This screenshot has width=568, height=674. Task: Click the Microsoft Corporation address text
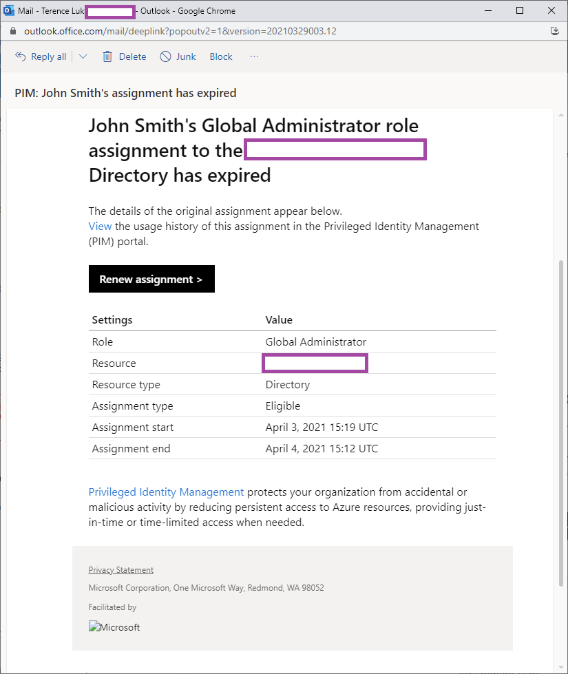(x=207, y=588)
